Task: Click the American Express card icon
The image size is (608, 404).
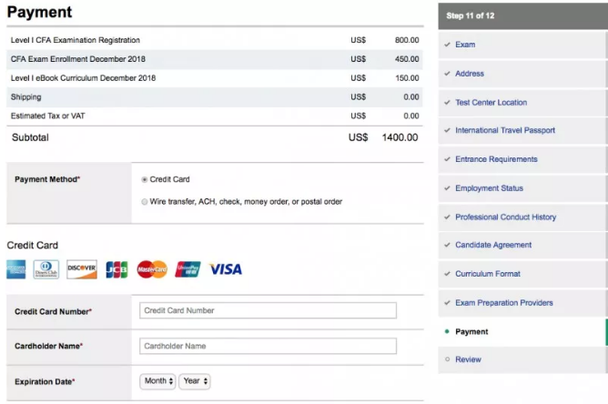Action: pyautogui.click(x=16, y=269)
